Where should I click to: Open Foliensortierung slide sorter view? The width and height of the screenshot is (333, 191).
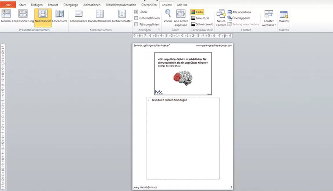(23, 16)
